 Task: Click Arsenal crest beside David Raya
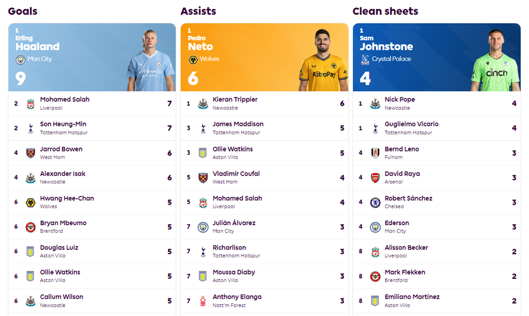(x=375, y=178)
